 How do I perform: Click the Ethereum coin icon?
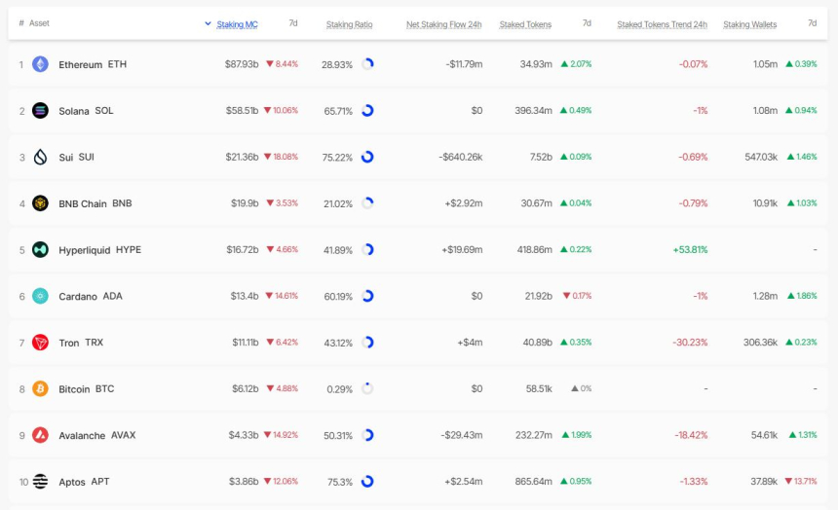coord(40,64)
